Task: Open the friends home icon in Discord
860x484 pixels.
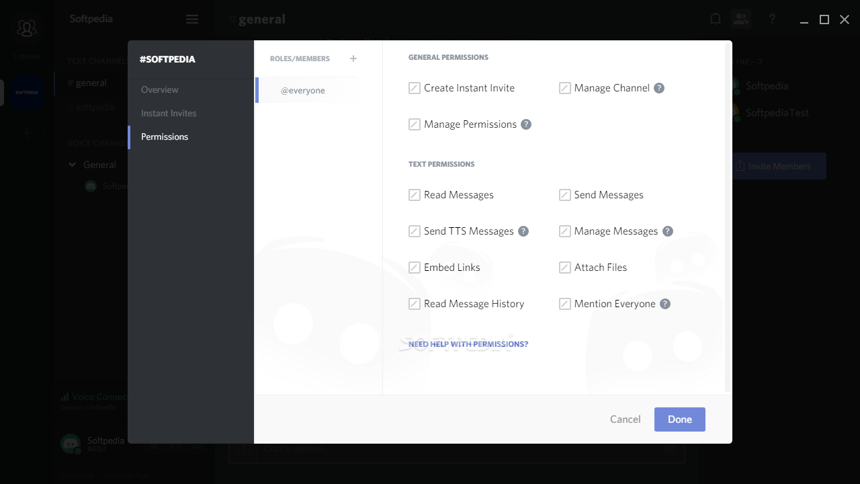Action: point(27,28)
